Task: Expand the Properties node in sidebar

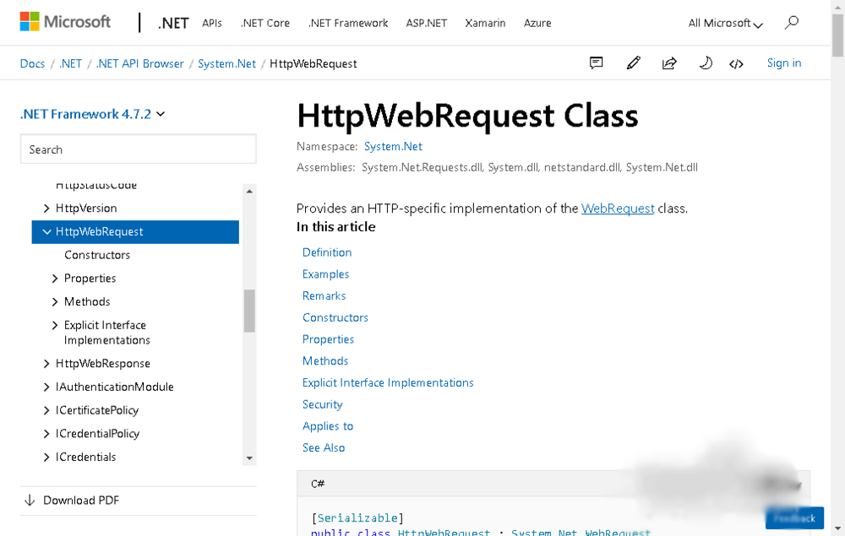Action: [56, 279]
